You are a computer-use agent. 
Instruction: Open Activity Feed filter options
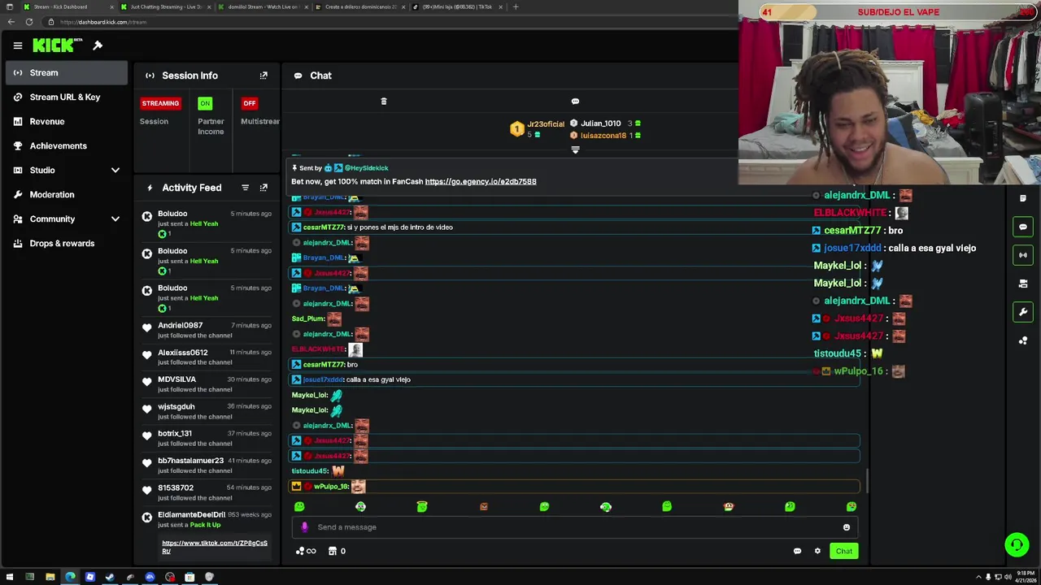coord(245,188)
